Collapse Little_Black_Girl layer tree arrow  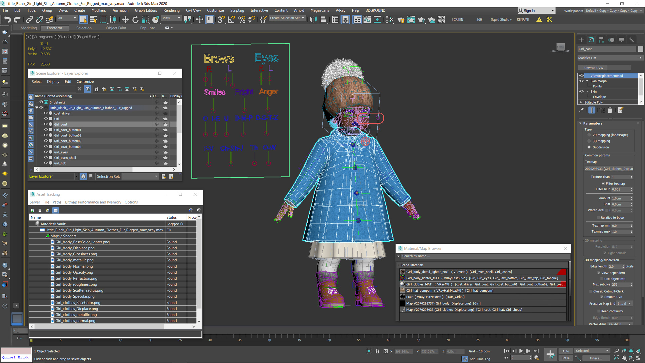pyautogui.click(x=37, y=108)
